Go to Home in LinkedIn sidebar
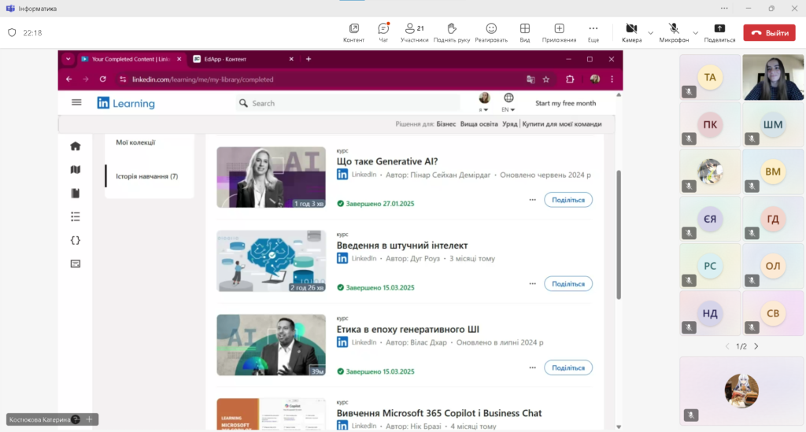This screenshot has height=432, width=806. 76,146
